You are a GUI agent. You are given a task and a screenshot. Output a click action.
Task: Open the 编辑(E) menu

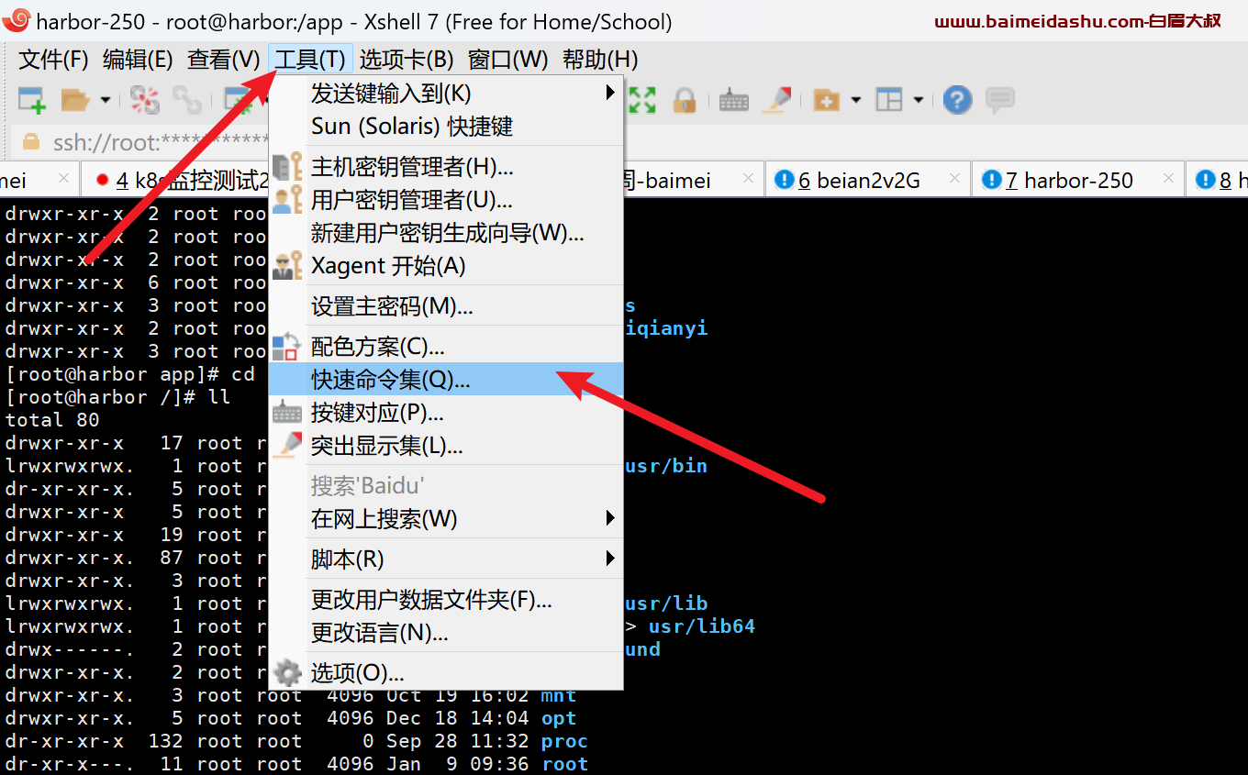138,60
